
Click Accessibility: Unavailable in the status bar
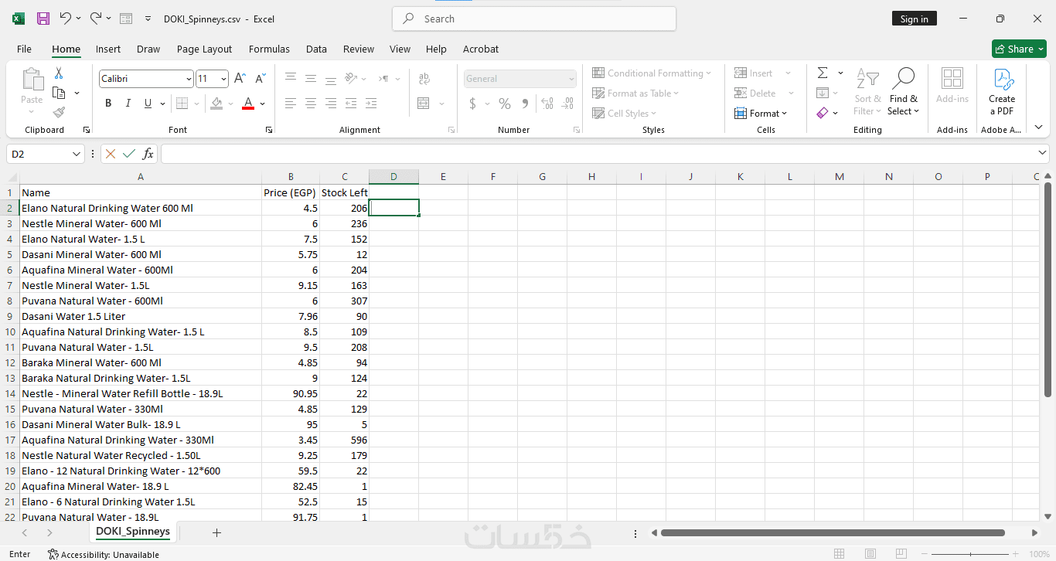tap(104, 554)
